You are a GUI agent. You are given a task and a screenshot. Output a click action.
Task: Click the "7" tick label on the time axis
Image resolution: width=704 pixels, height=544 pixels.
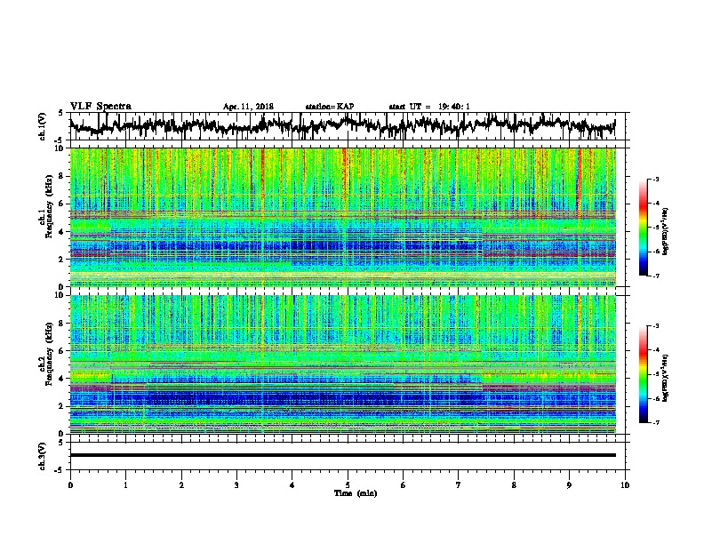point(459,485)
